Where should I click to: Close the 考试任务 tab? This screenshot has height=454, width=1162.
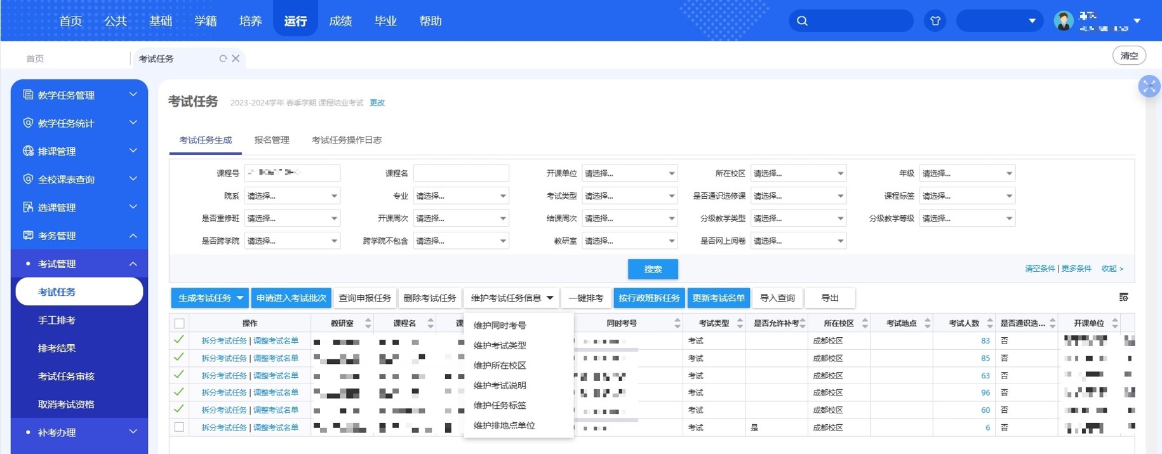click(236, 58)
